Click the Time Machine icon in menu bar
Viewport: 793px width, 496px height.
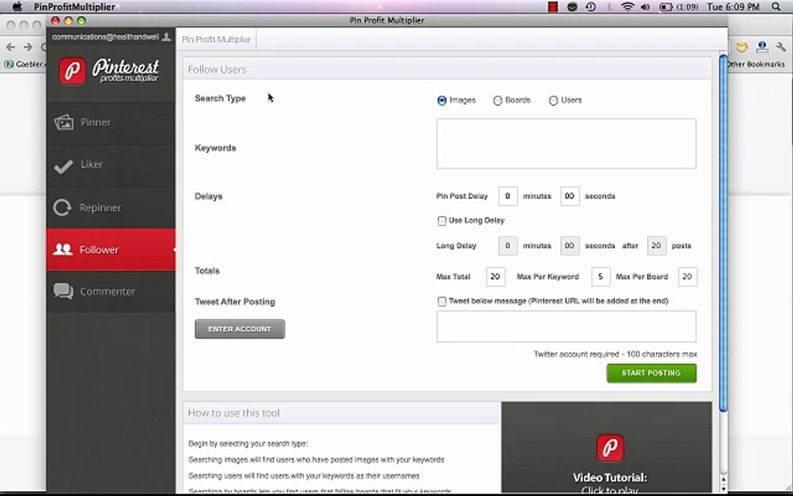pos(590,7)
